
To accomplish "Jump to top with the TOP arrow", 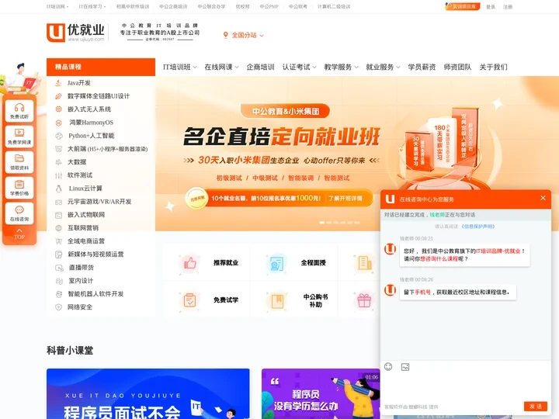I will click(x=19, y=234).
